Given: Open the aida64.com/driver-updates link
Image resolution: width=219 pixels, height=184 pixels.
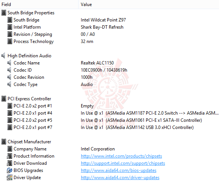Looking at the screenshot, I should [x=120, y=178].
